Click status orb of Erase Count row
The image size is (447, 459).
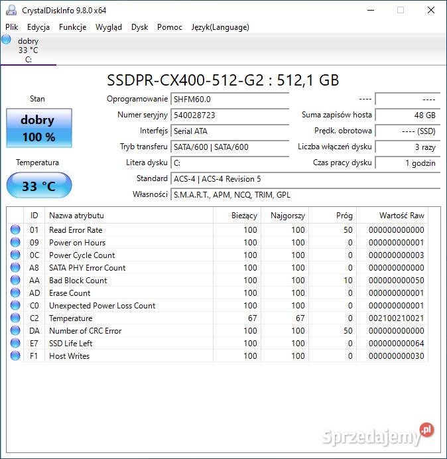click(15, 293)
